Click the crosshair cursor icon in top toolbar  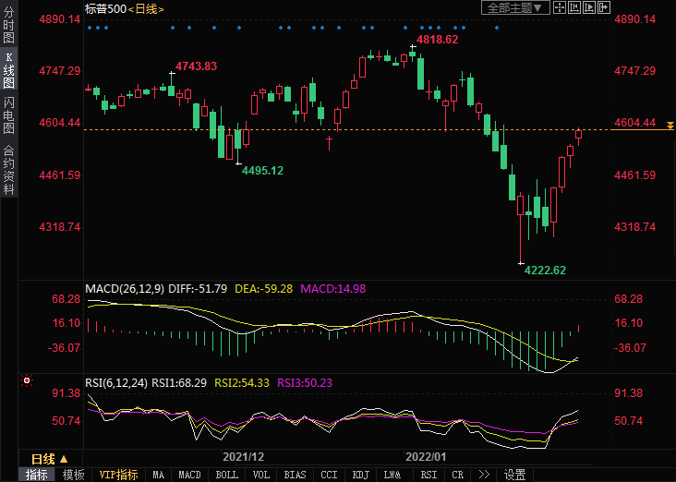560,7
